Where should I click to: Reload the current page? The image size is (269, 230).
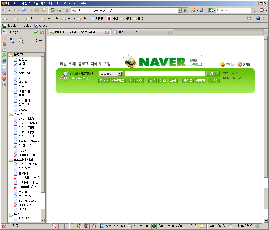point(24,10)
